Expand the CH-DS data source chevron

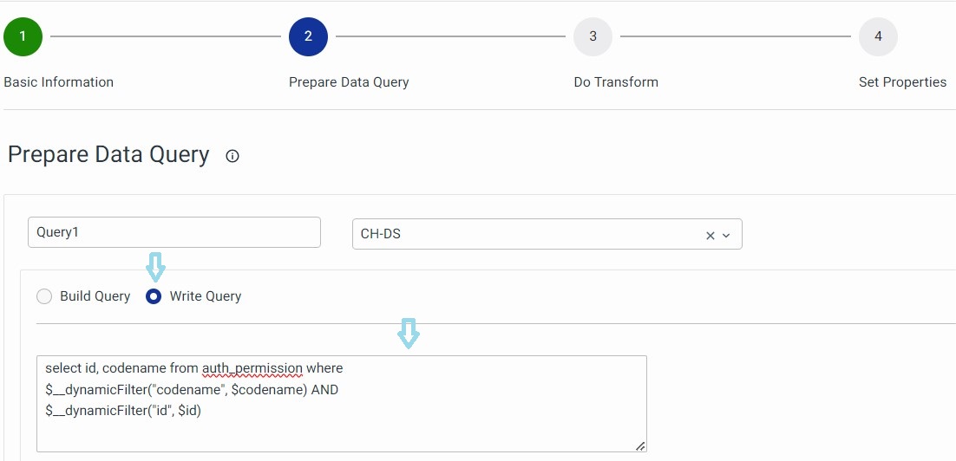click(x=727, y=235)
